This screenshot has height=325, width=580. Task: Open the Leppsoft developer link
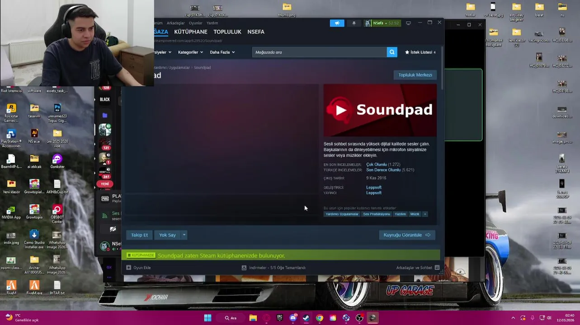tap(374, 187)
